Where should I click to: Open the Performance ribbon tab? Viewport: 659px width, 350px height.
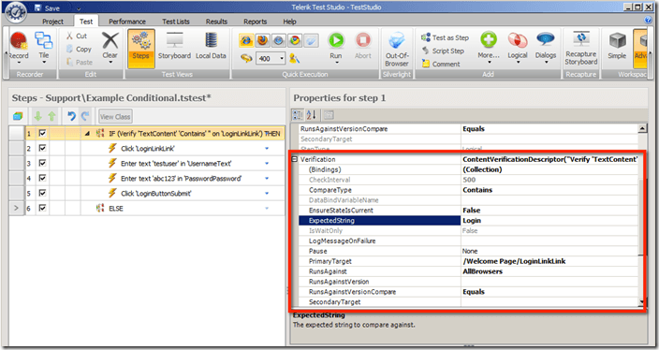click(127, 22)
